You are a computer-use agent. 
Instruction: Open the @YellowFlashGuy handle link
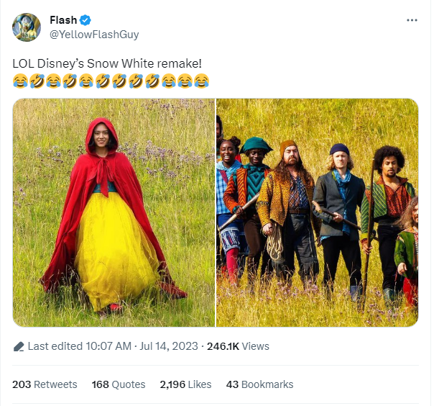[x=93, y=34]
